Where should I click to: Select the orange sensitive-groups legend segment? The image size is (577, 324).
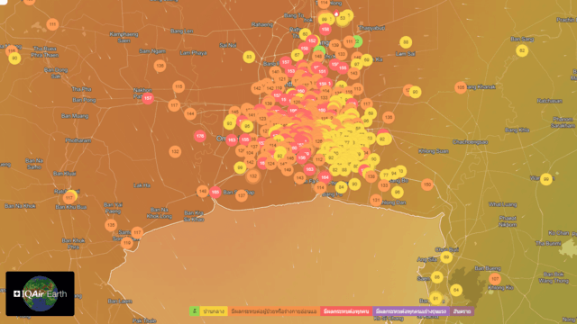[x=274, y=311]
